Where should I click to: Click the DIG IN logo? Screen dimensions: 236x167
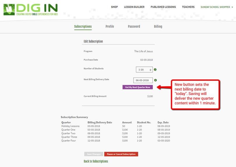tap(30, 9)
